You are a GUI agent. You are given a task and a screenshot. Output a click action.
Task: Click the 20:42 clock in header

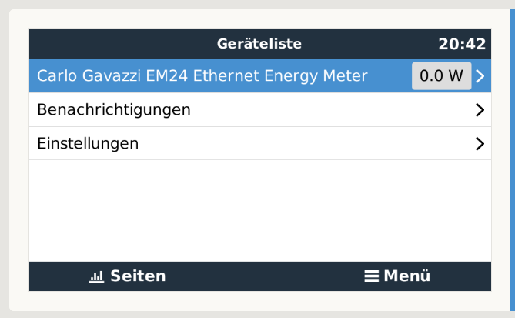click(462, 44)
